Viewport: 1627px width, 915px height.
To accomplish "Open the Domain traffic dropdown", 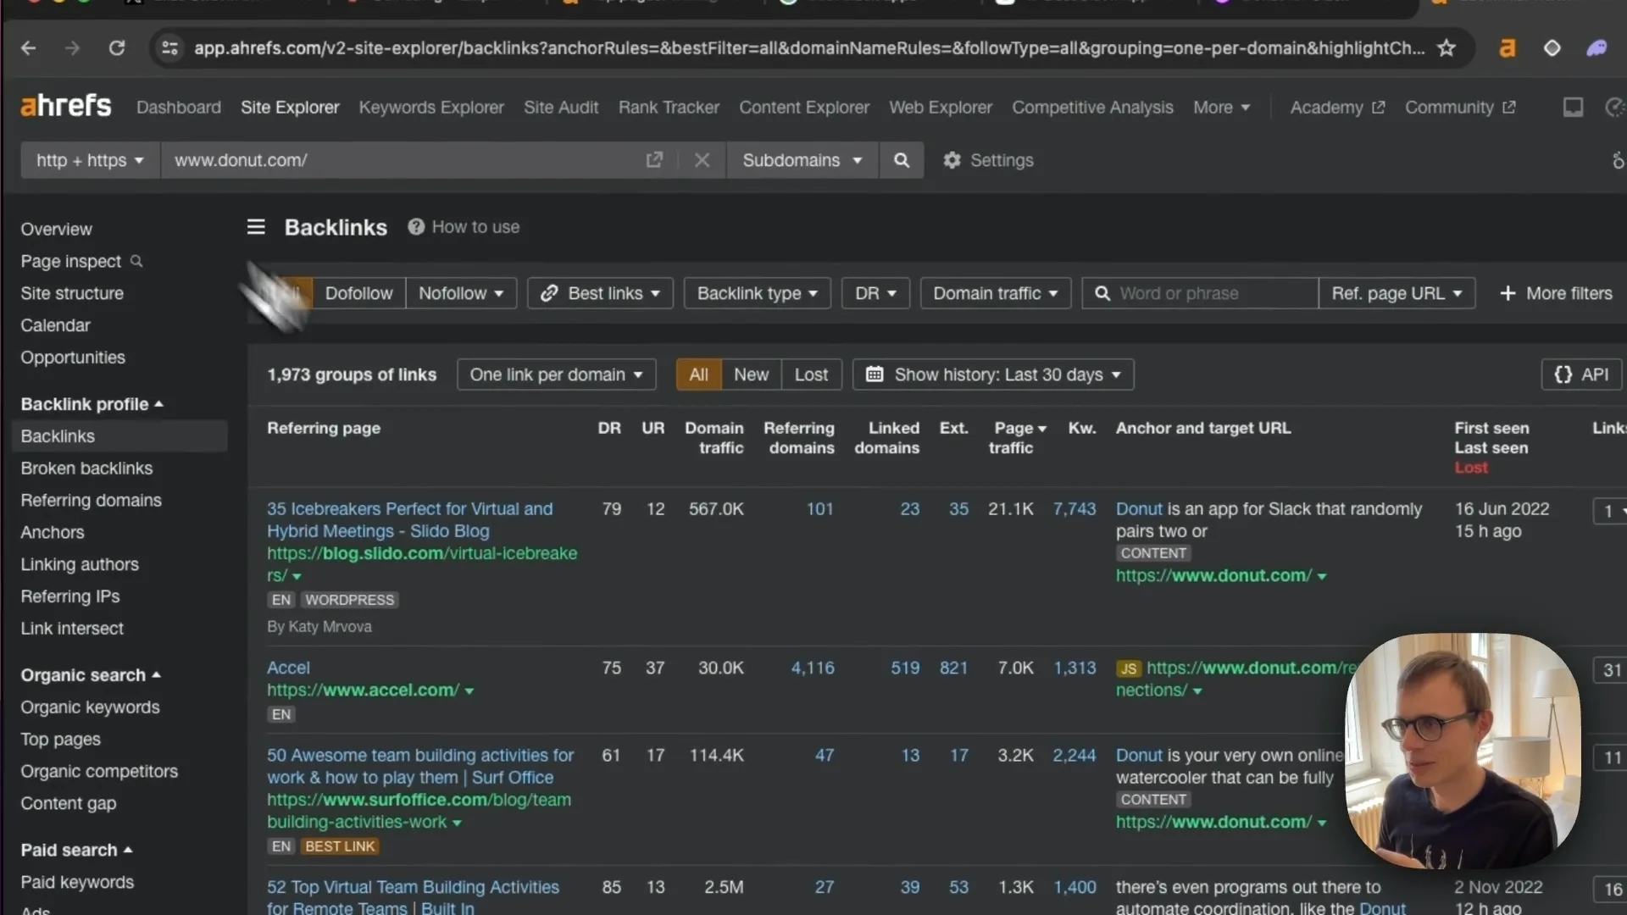I will [x=996, y=293].
